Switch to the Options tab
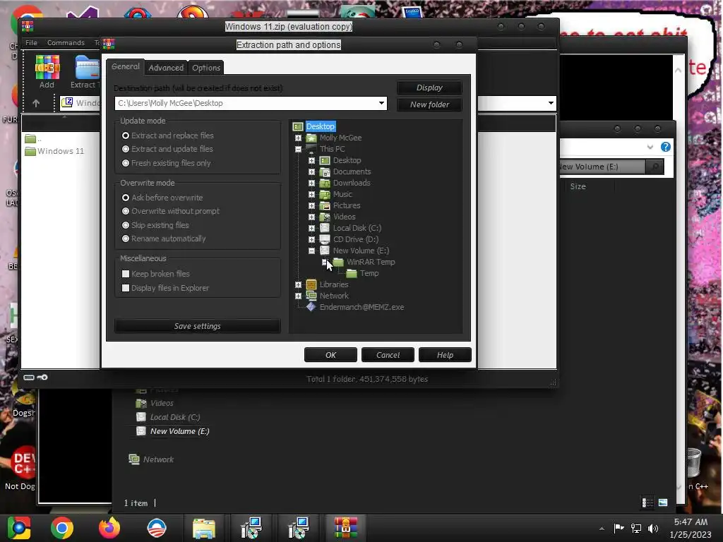Image resolution: width=723 pixels, height=542 pixels. (206, 68)
